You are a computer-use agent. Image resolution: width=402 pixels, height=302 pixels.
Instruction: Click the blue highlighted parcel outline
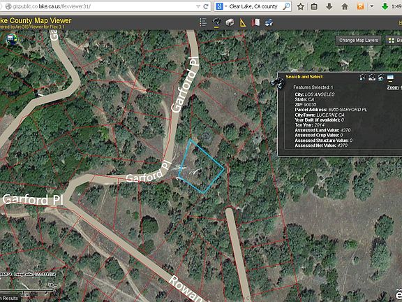click(x=201, y=166)
